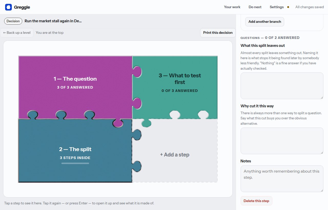Open Settings from the top navigation

tap(276, 7)
